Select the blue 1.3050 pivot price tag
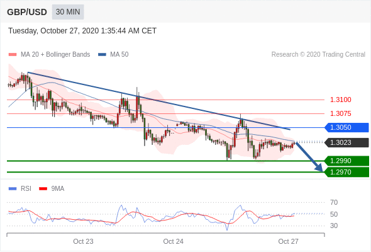 (346, 127)
